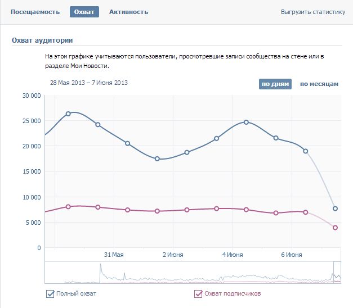Screen dimensions: 353x308
Task: Click the 6 Июня axis label
Action: coord(292,255)
